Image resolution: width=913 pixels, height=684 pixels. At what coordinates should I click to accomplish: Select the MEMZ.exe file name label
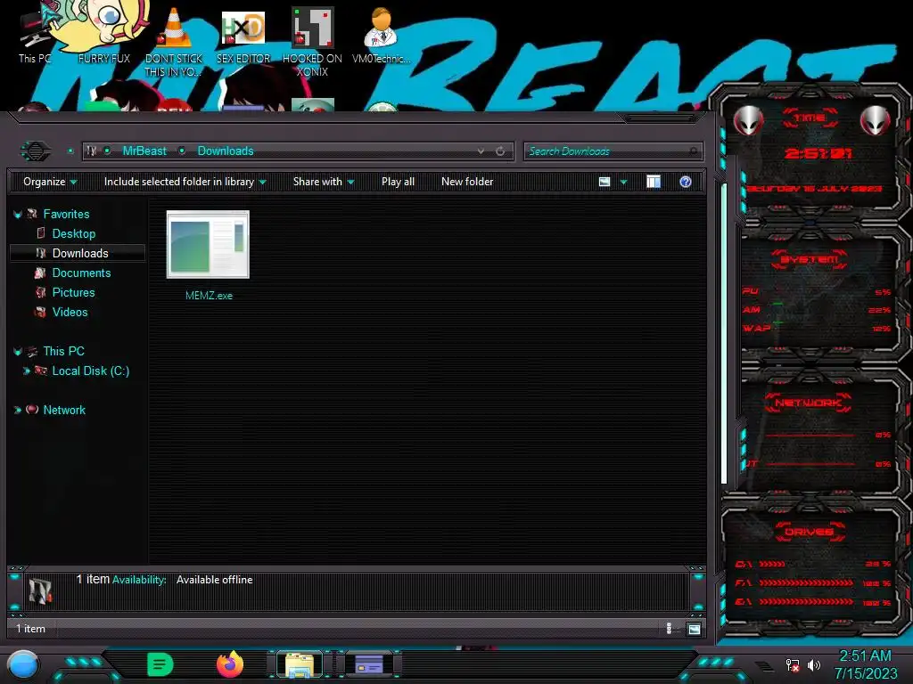pos(209,296)
